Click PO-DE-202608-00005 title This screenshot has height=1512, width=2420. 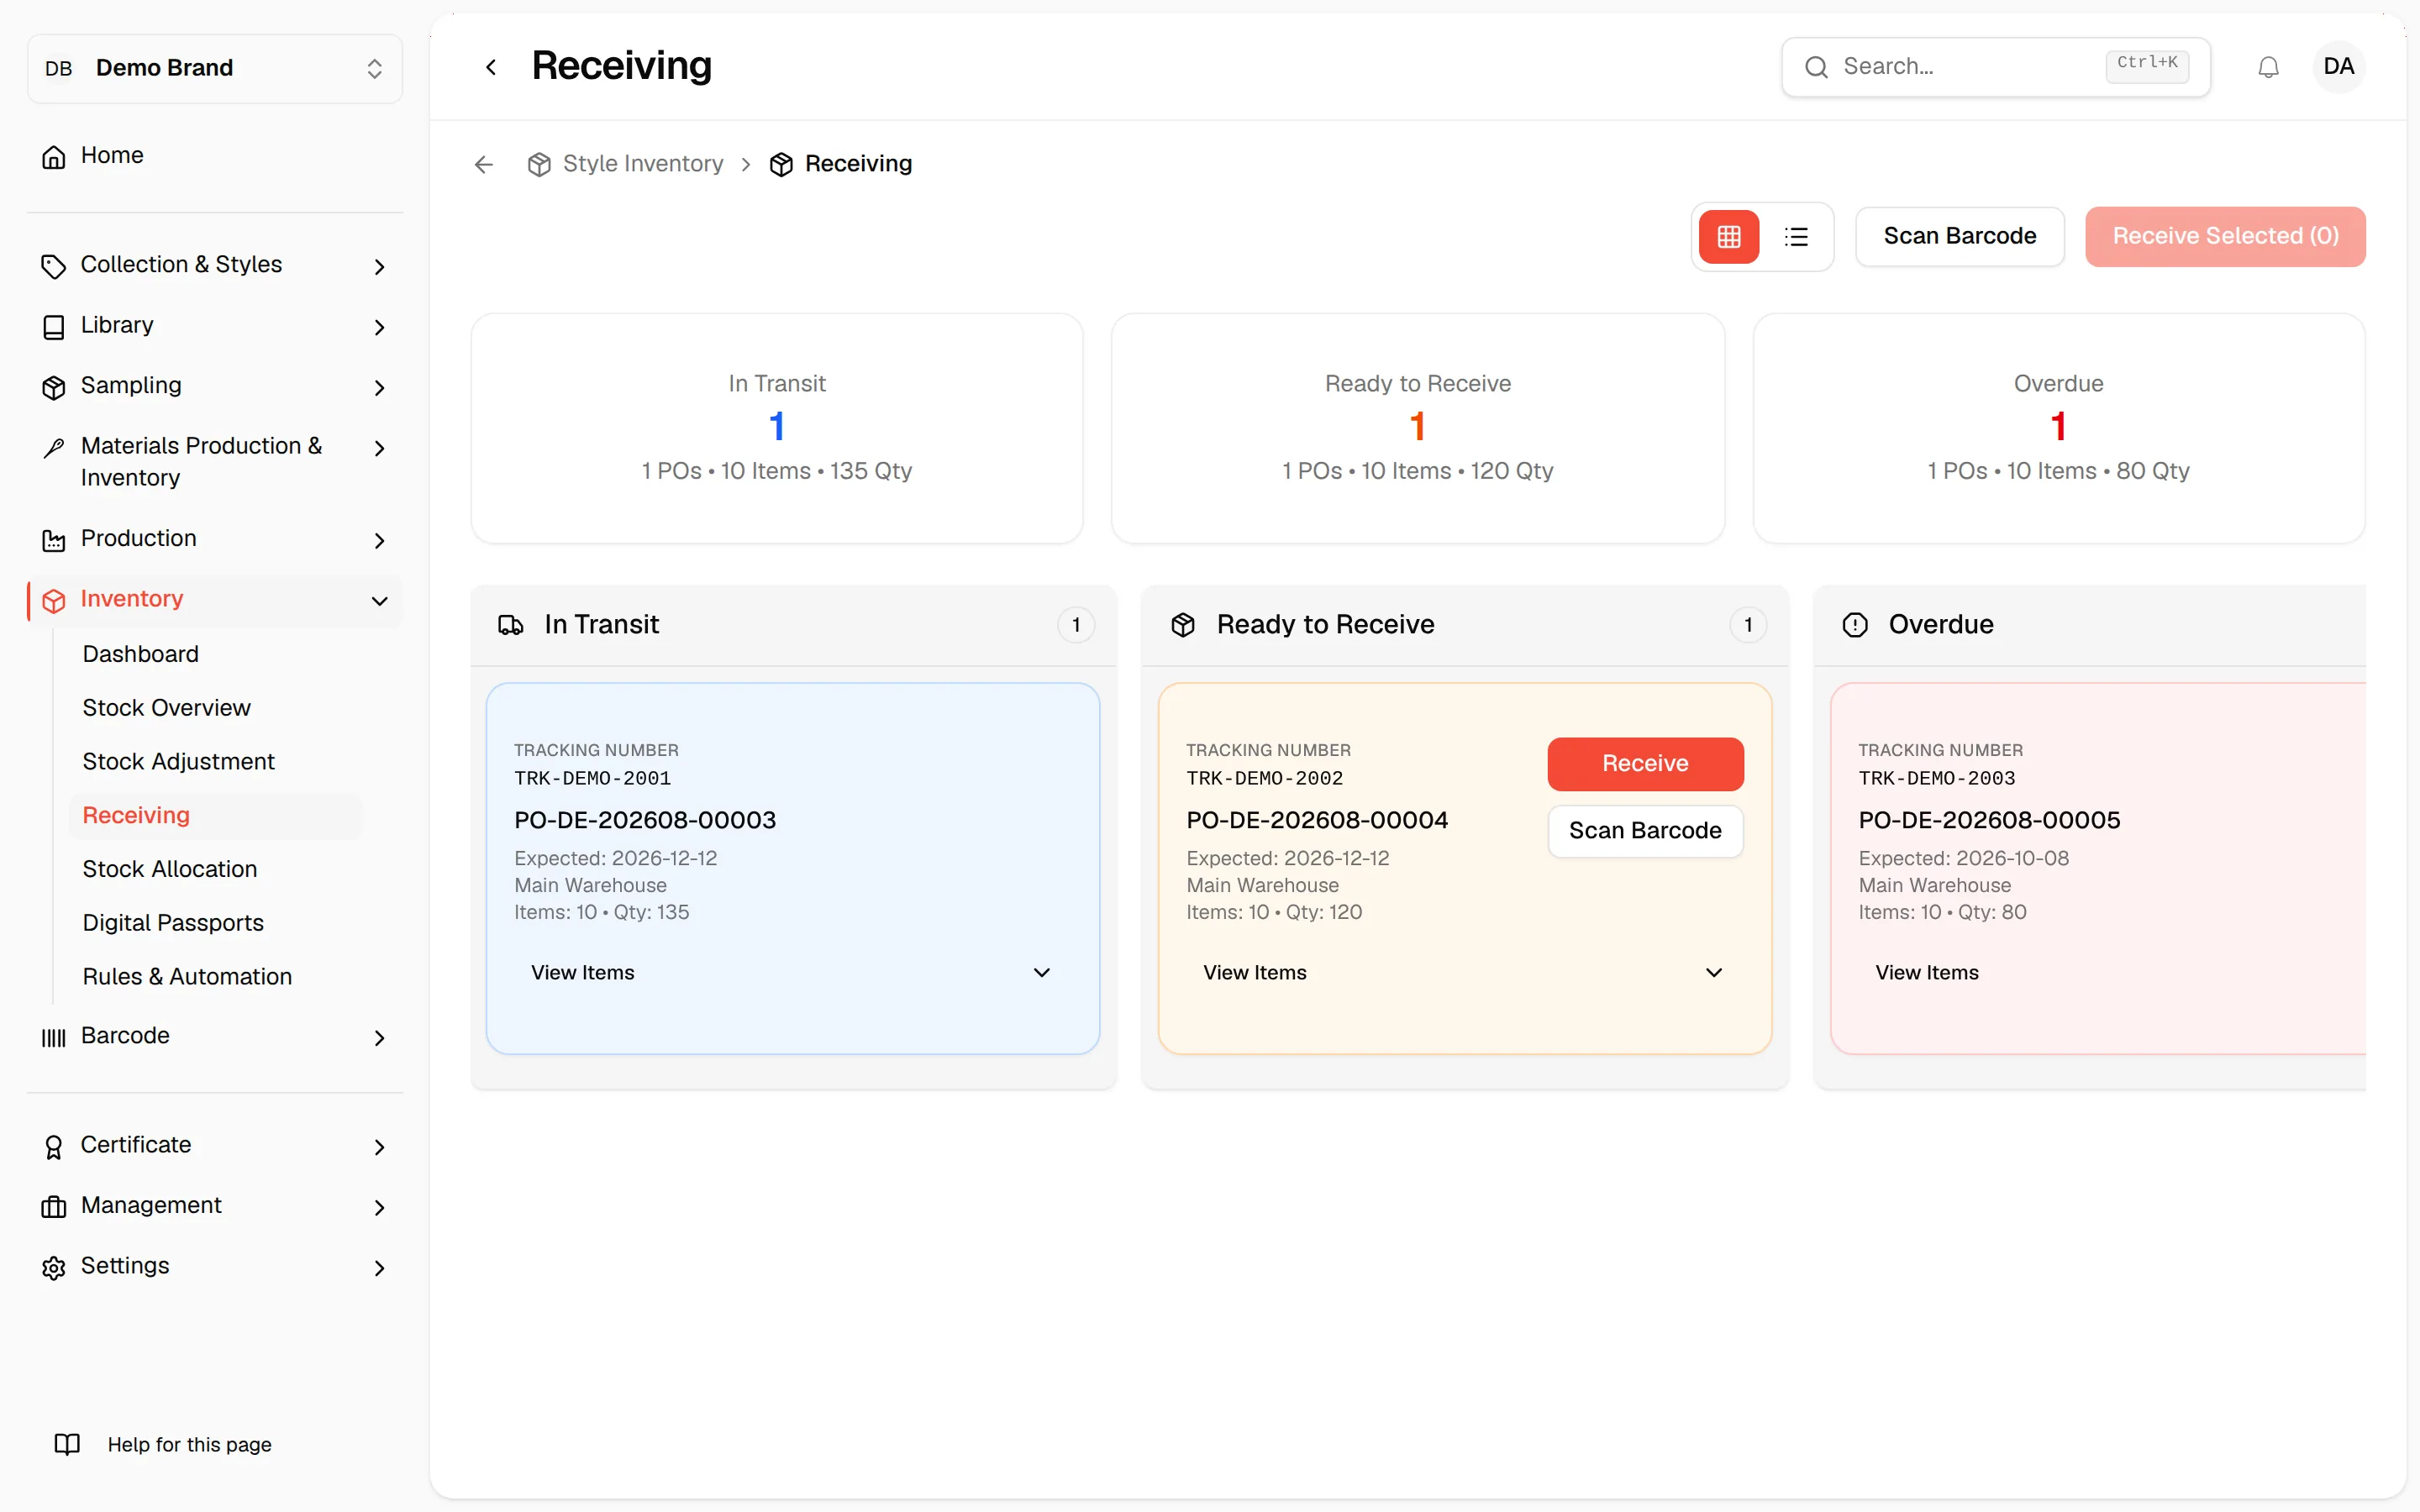[1989, 820]
